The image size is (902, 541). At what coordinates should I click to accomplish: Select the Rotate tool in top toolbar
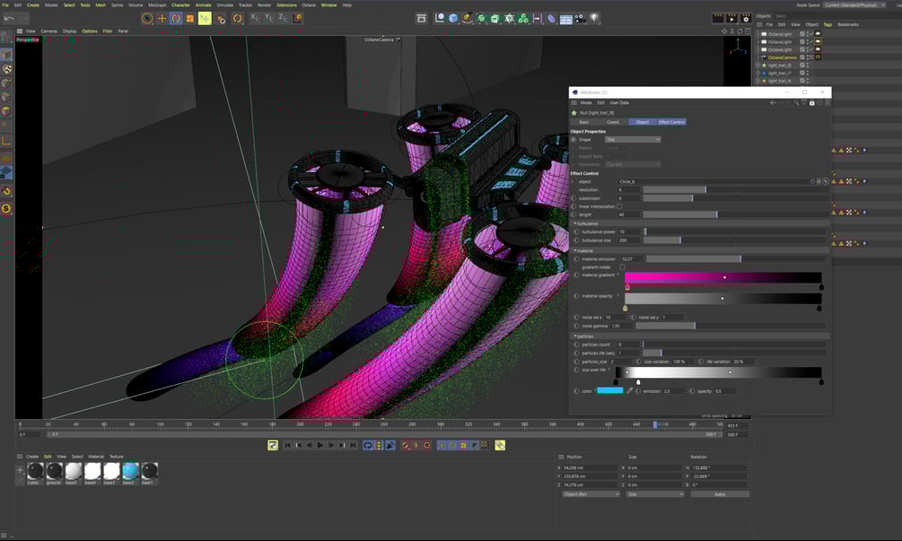point(176,19)
